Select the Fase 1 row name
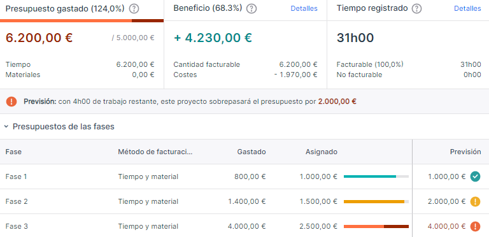Image resolution: width=489 pixels, height=237 pixels. point(16,176)
